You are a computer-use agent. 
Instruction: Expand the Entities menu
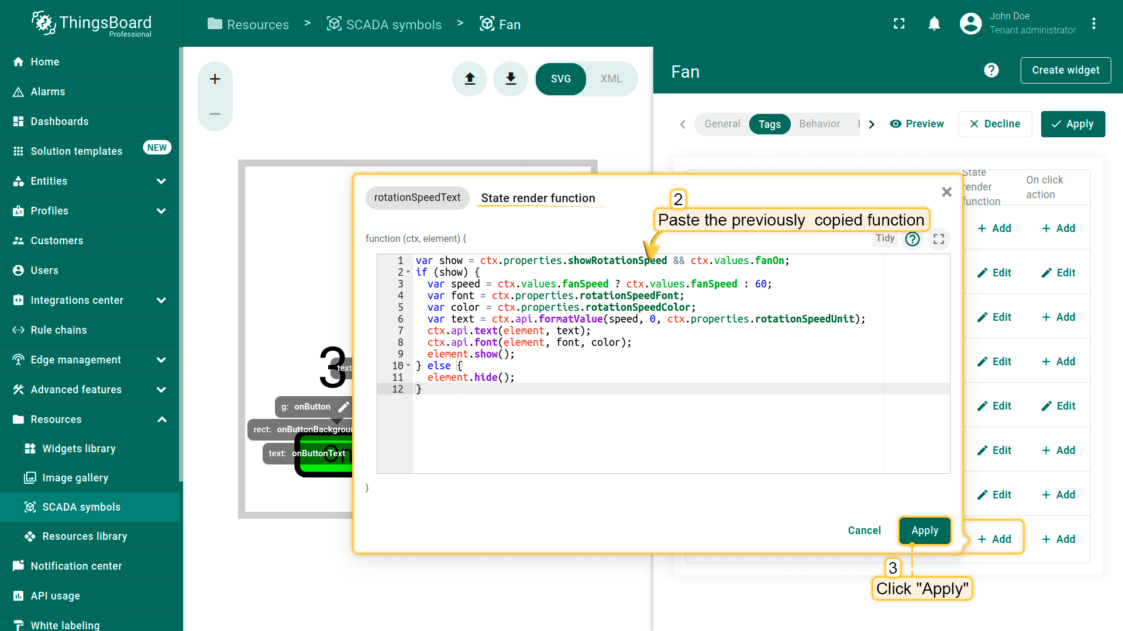click(x=161, y=181)
